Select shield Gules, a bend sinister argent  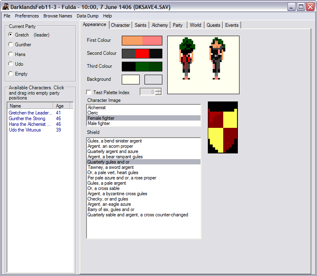pyautogui.click(x=144, y=141)
